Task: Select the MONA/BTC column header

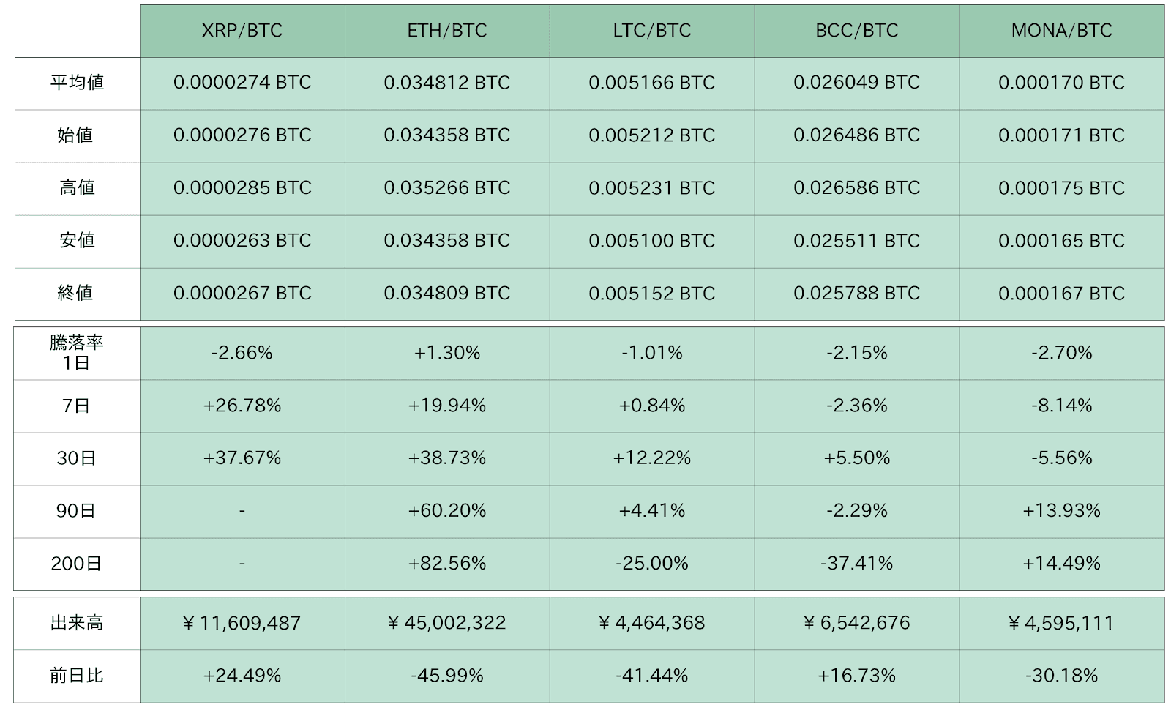Action: pyautogui.click(x=1061, y=31)
